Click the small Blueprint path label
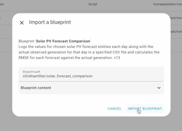182x131 pixels. pyautogui.click(x=31, y=72)
